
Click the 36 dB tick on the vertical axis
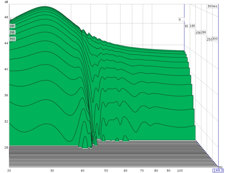[x=6, y=95]
